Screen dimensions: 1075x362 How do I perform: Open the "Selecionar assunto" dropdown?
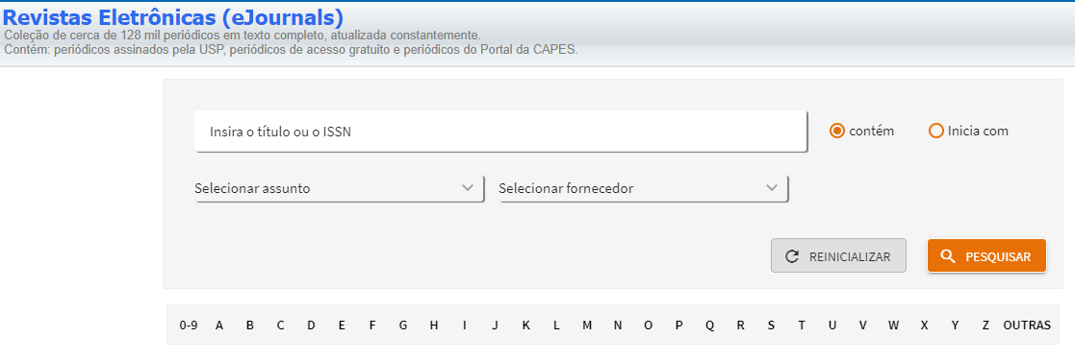(340, 188)
